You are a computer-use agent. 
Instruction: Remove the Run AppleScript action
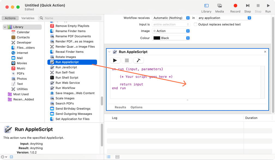[x=265, y=52]
